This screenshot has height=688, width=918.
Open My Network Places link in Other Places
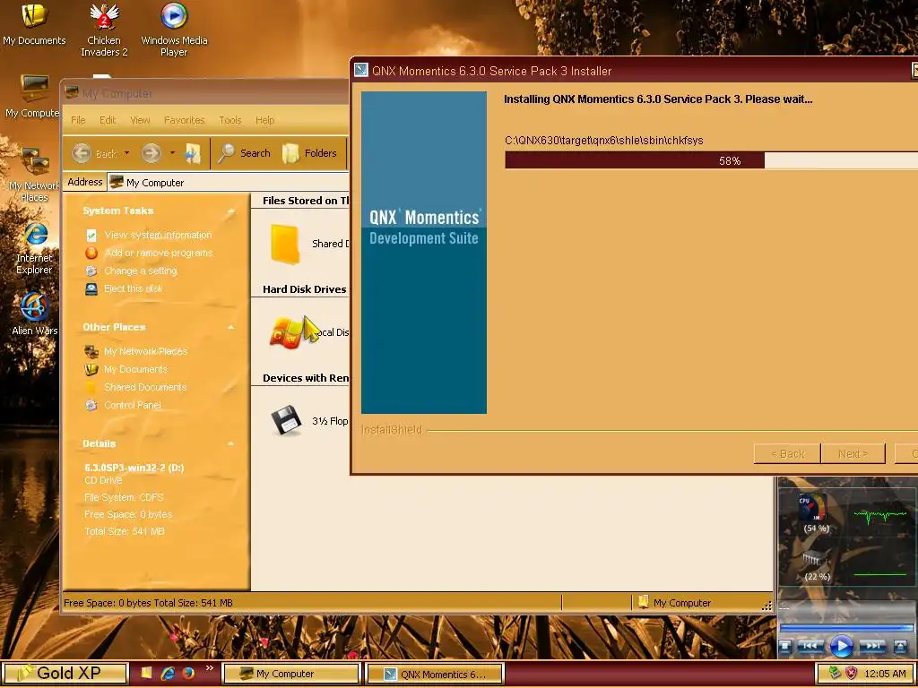point(146,351)
